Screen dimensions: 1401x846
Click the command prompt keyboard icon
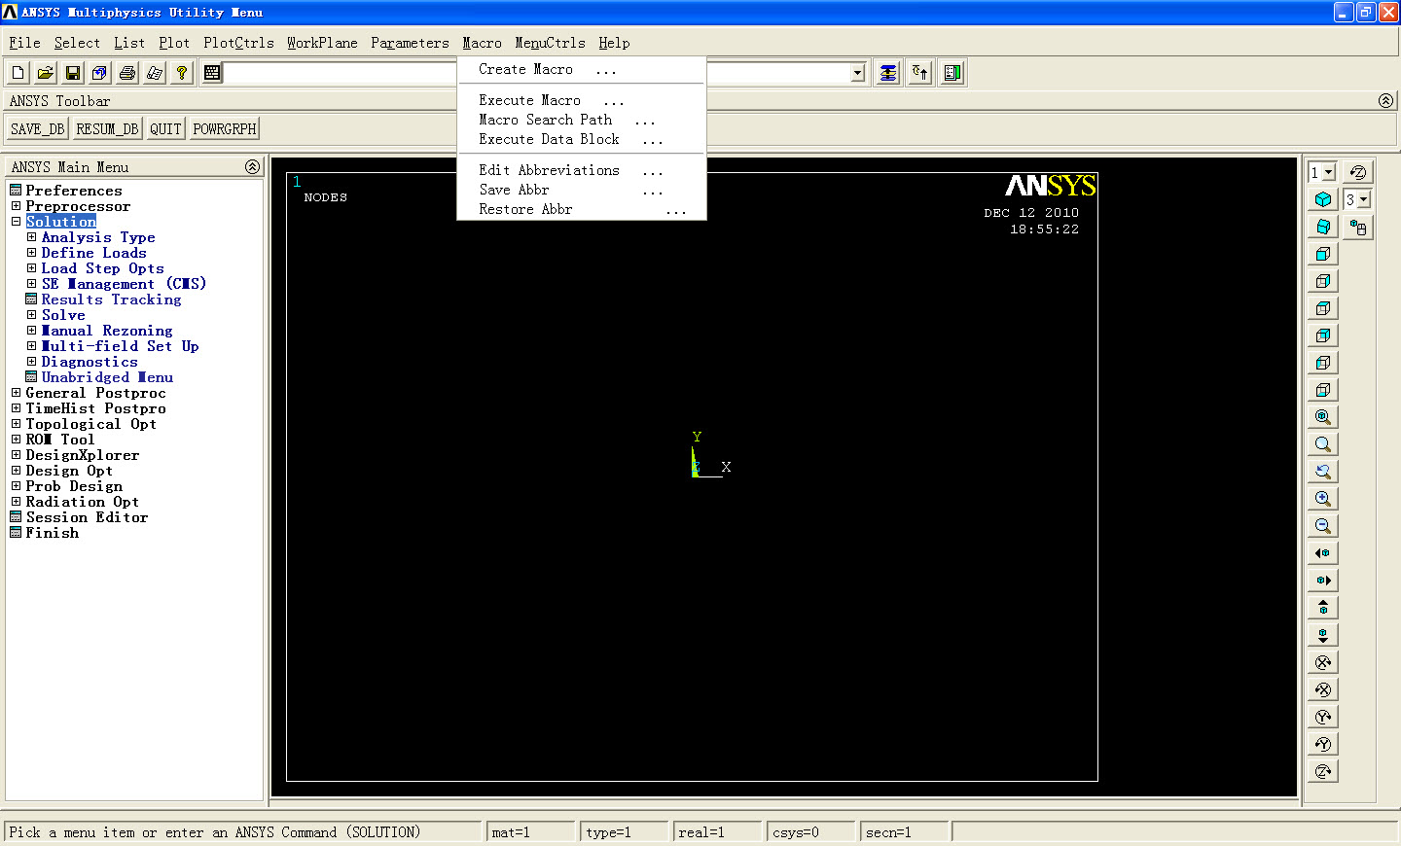(x=212, y=73)
